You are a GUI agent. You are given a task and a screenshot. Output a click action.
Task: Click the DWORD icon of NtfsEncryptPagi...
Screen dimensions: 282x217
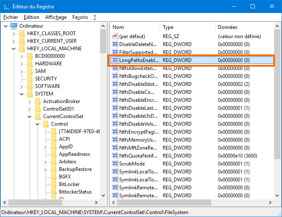click(x=115, y=132)
